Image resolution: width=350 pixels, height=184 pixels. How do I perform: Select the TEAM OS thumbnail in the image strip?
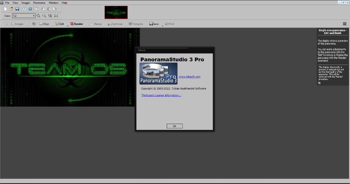[116, 12]
